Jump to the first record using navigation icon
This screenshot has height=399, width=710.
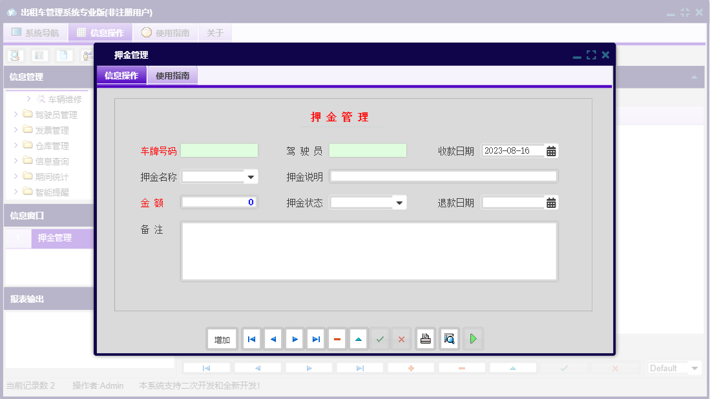click(x=251, y=338)
